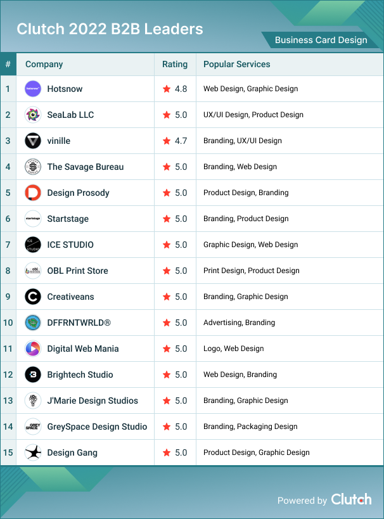384x519 pixels.
Task: Click the Hotsnow purple logo icon
Action: pyautogui.click(x=33, y=89)
